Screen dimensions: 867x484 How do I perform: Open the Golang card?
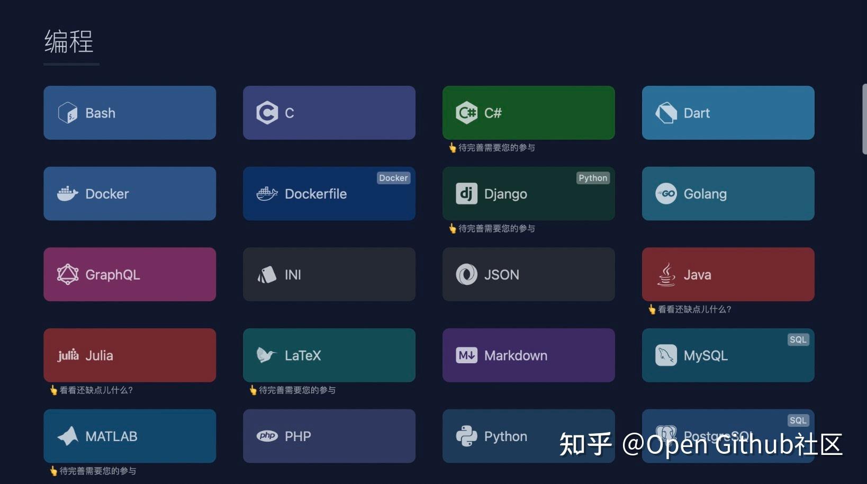pyautogui.click(x=728, y=194)
